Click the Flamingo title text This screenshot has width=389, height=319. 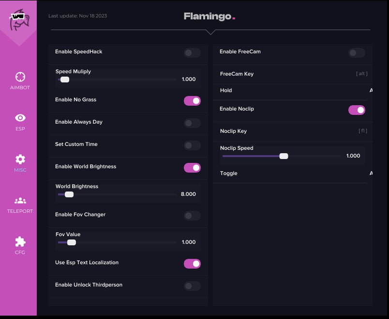pos(209,16)
